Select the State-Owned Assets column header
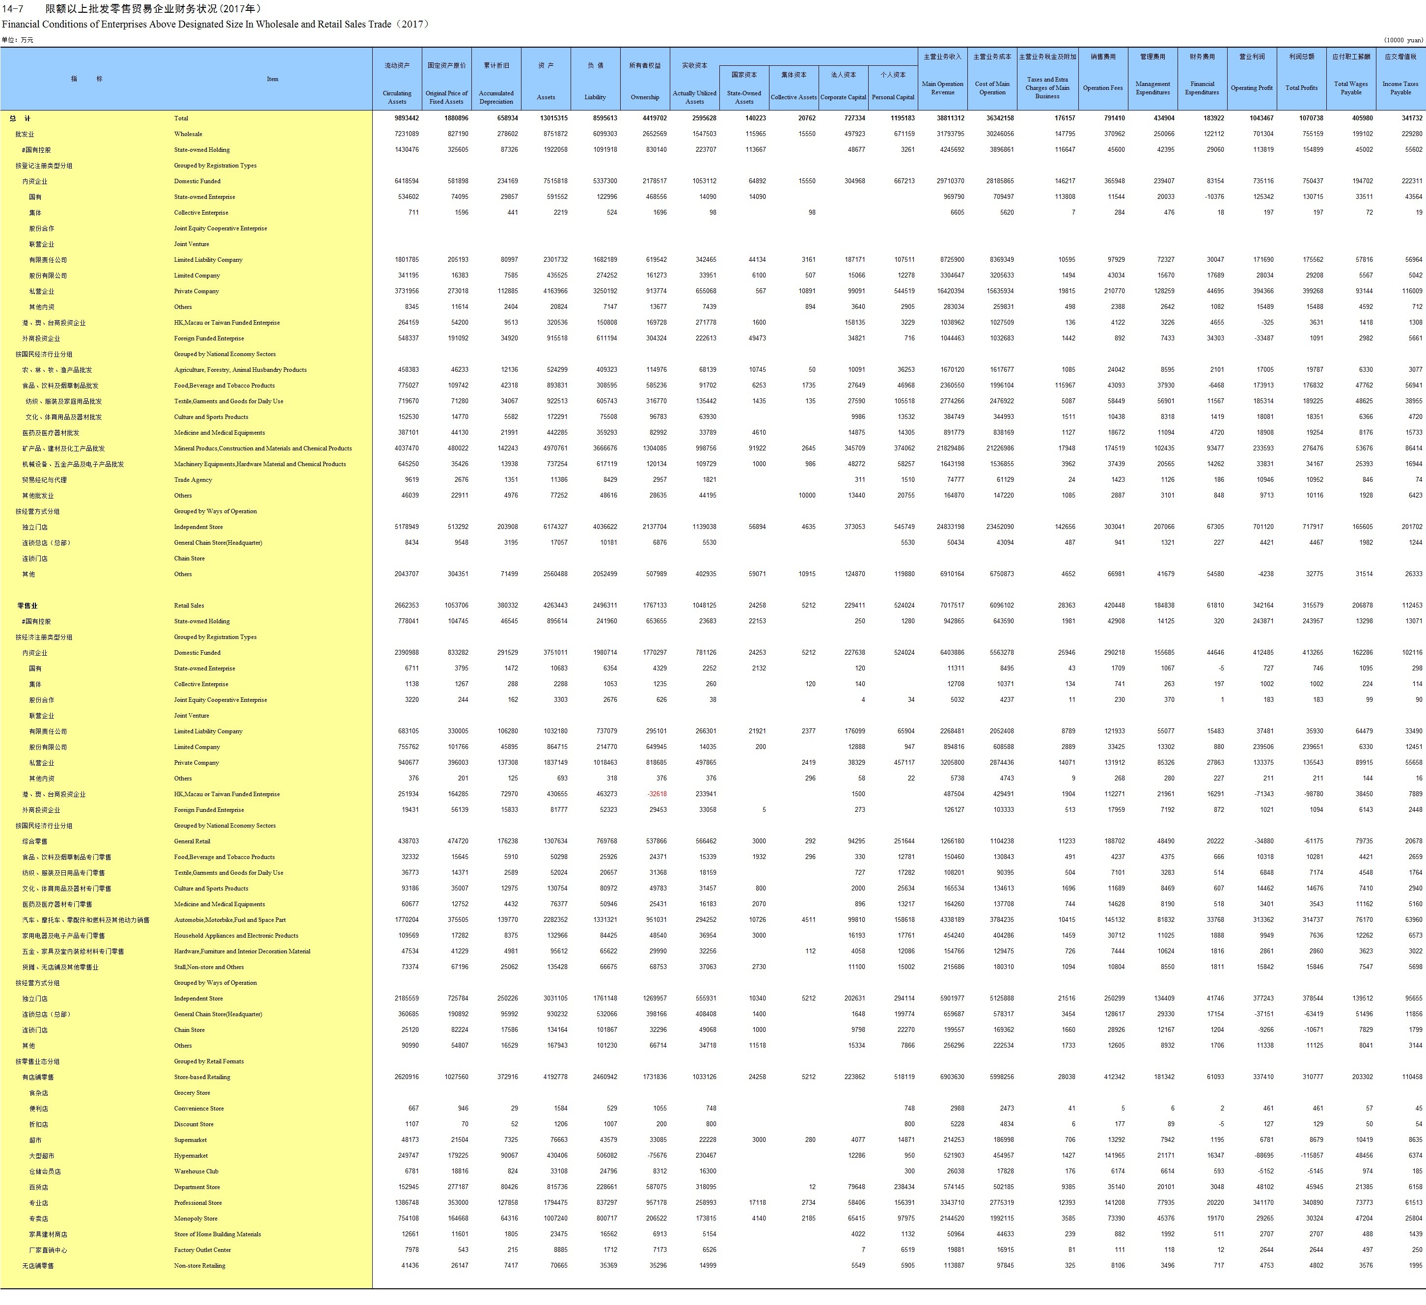 [743, 97]
